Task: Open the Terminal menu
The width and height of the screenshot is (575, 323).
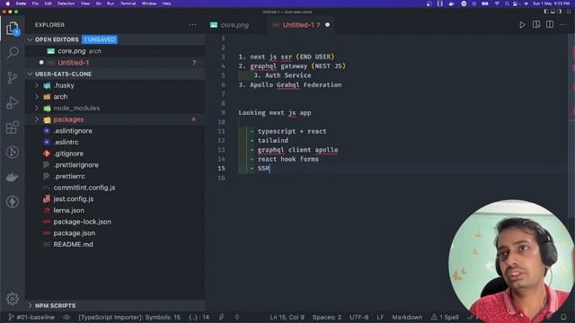Action: tap(128, 4)
